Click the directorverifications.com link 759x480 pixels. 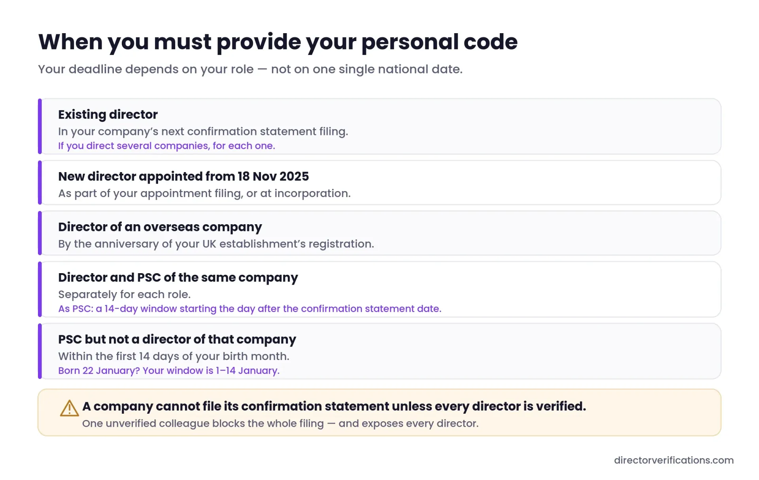674,460
